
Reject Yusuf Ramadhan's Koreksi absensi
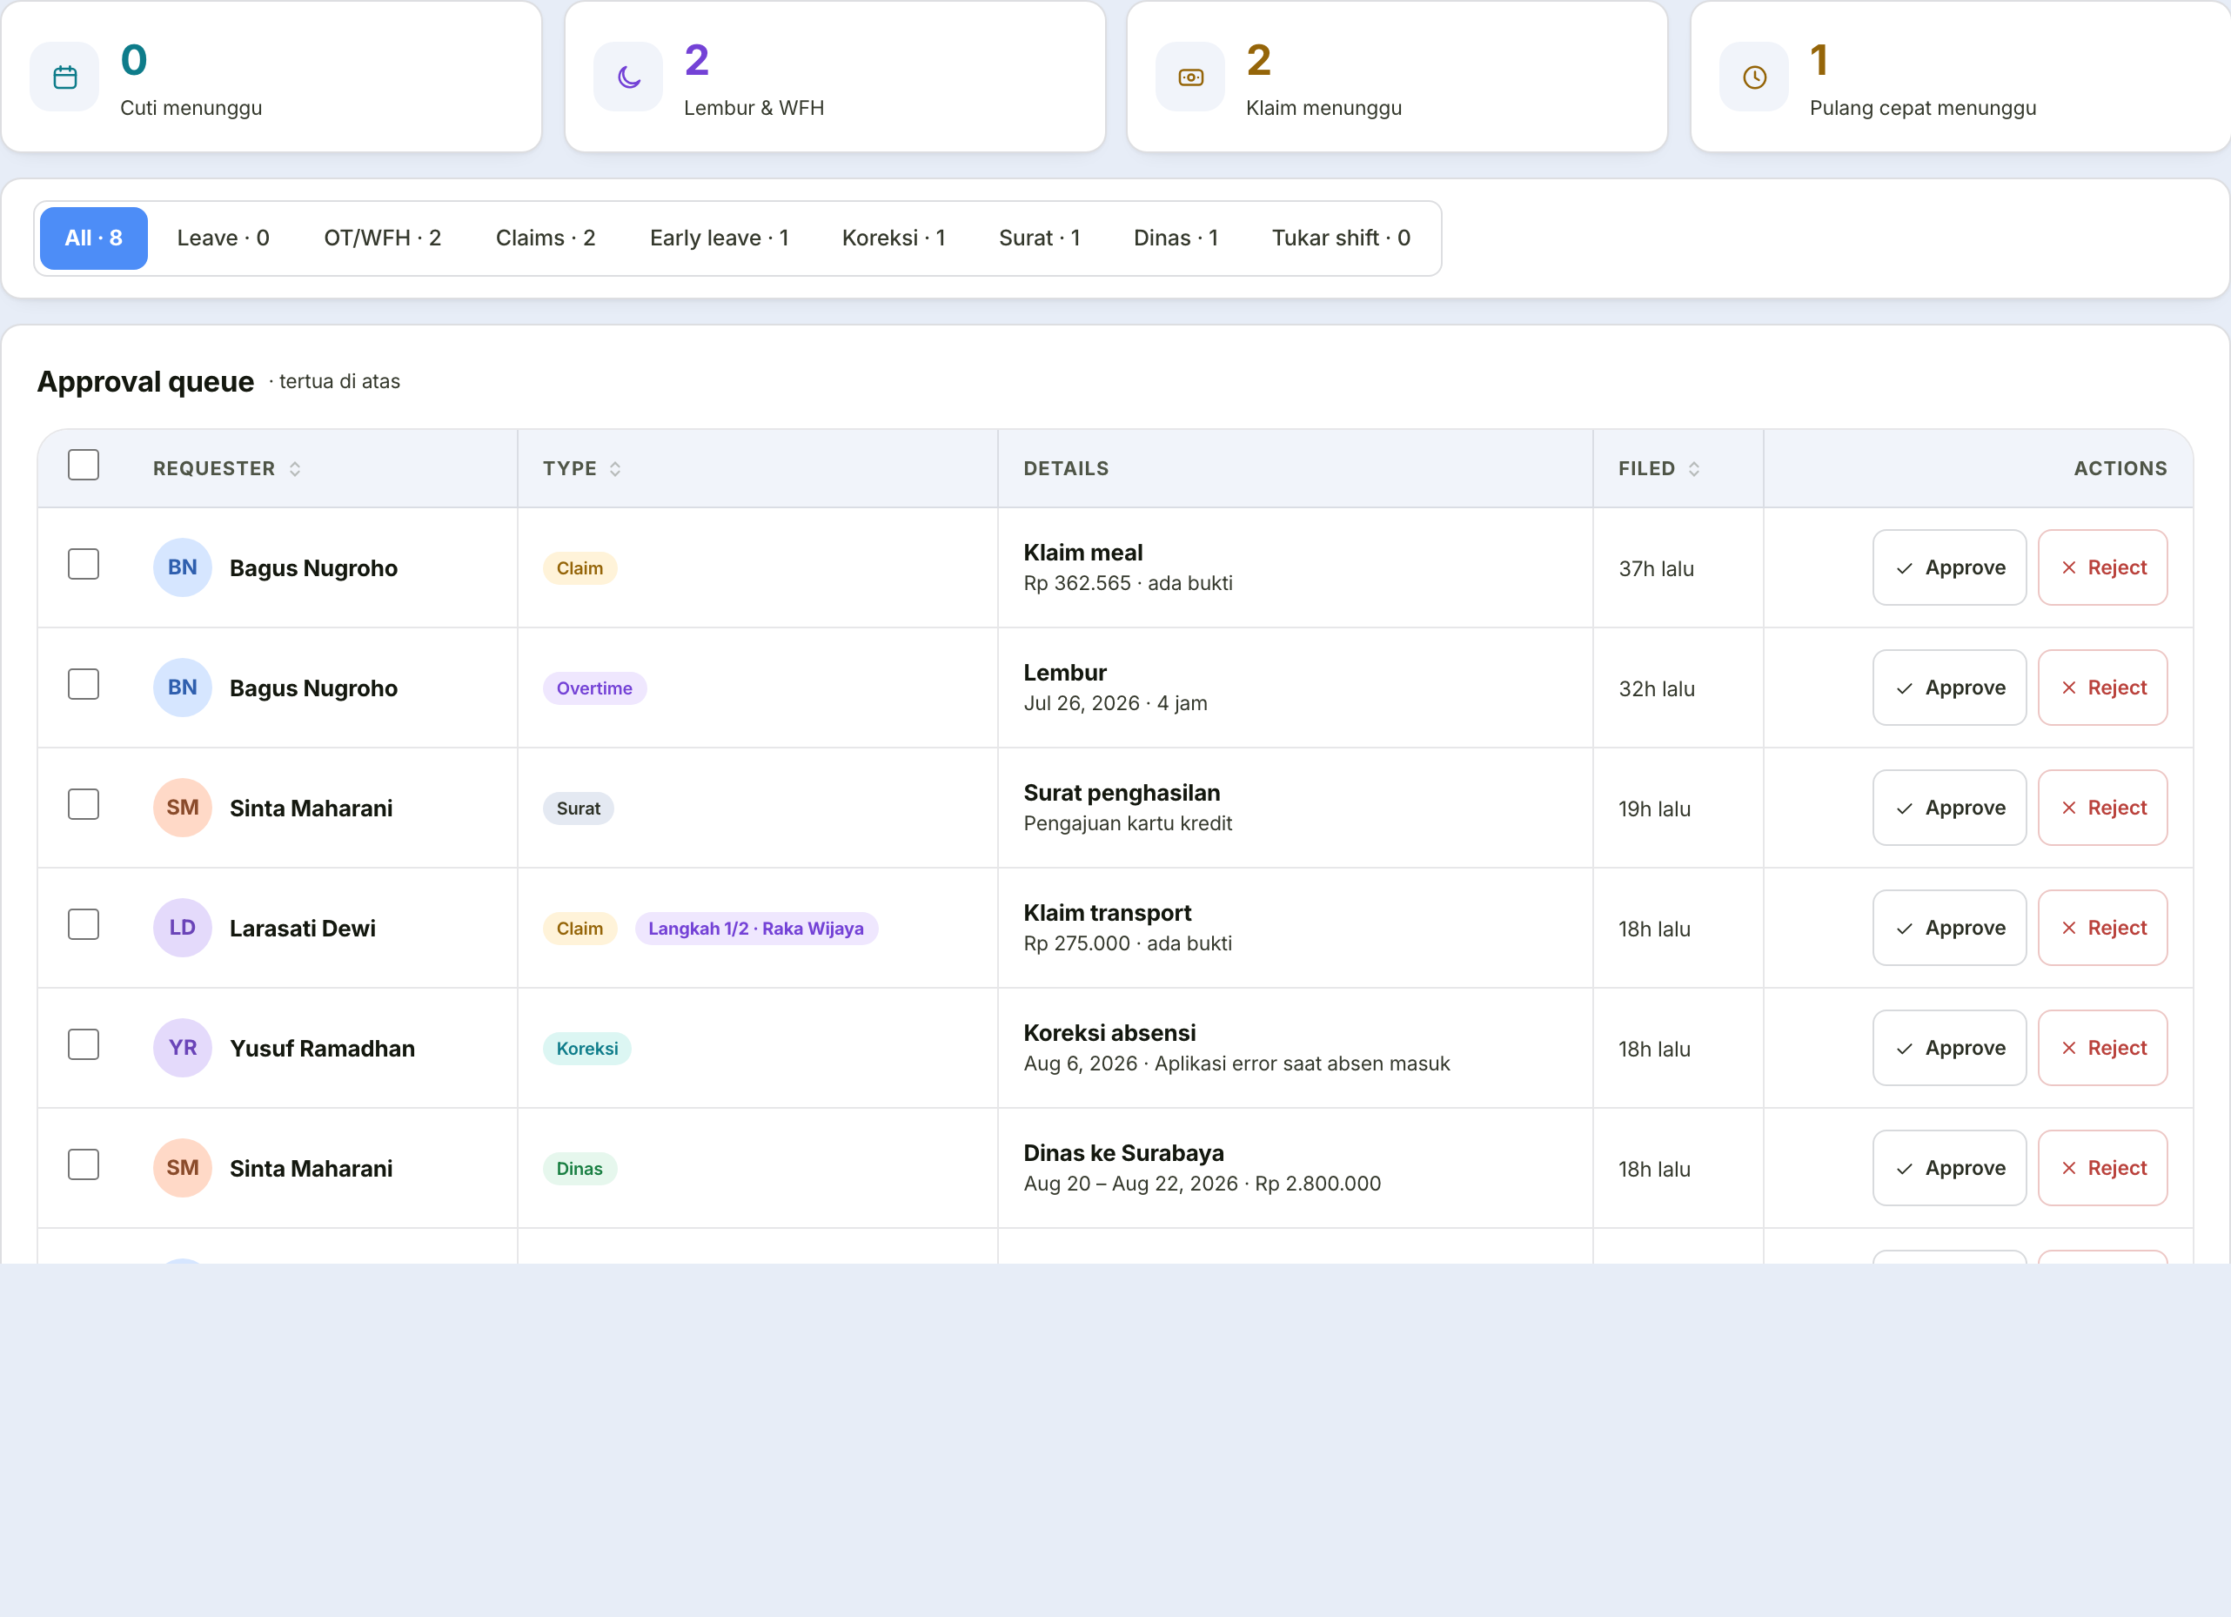[2102, 1048]
